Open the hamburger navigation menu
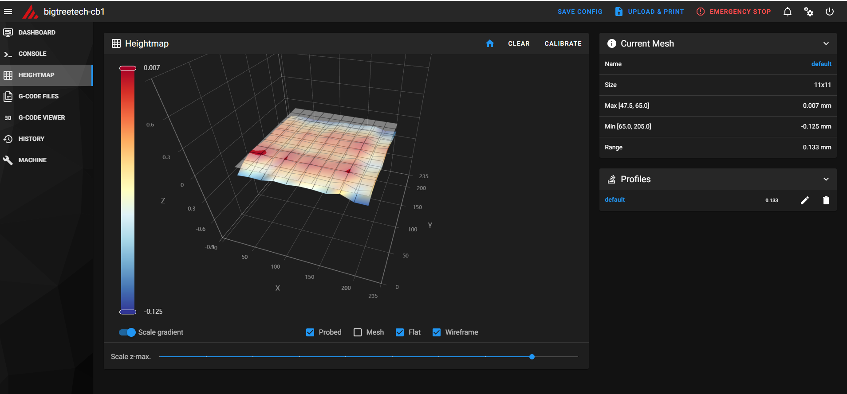Screen dimensions: 847x394 (x=8, y=12)
